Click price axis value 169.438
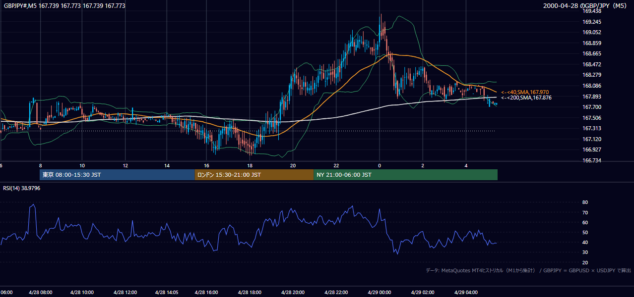The image size is (634, 297). (x=592, y=11)
